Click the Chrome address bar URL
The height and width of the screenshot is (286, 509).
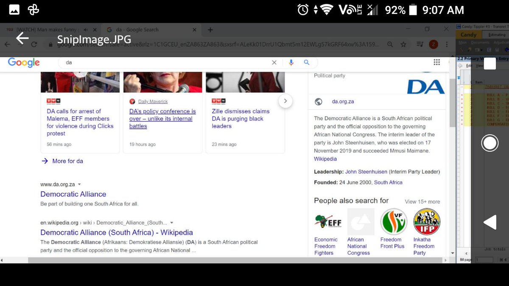click(x=218, y=44)
